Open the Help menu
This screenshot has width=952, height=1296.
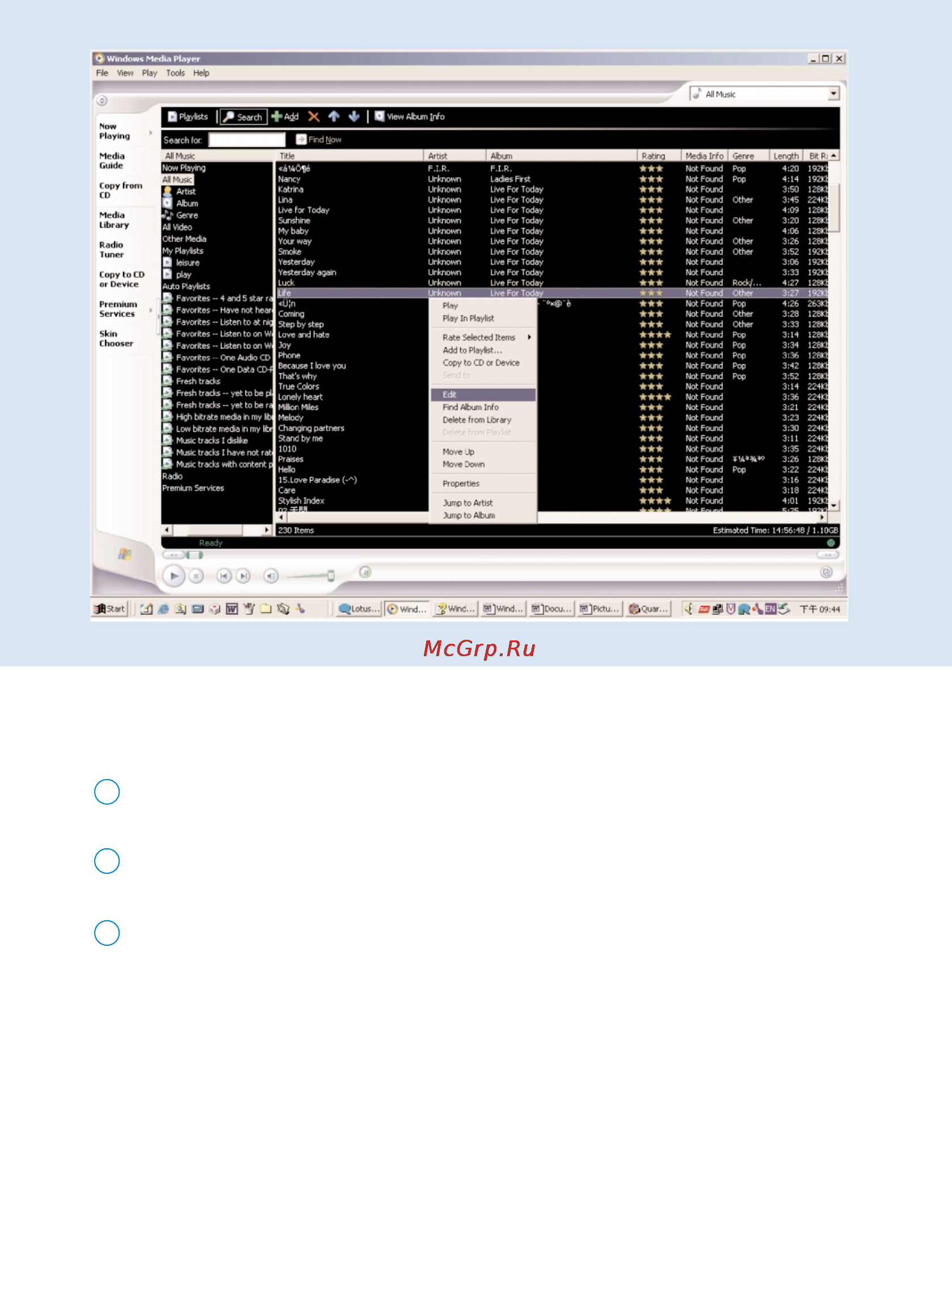tap(201, 73)
